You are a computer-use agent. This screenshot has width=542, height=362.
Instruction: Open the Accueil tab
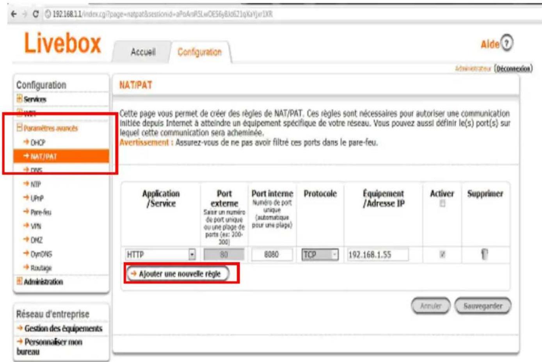pyautogui.click(x=143, y=52)
